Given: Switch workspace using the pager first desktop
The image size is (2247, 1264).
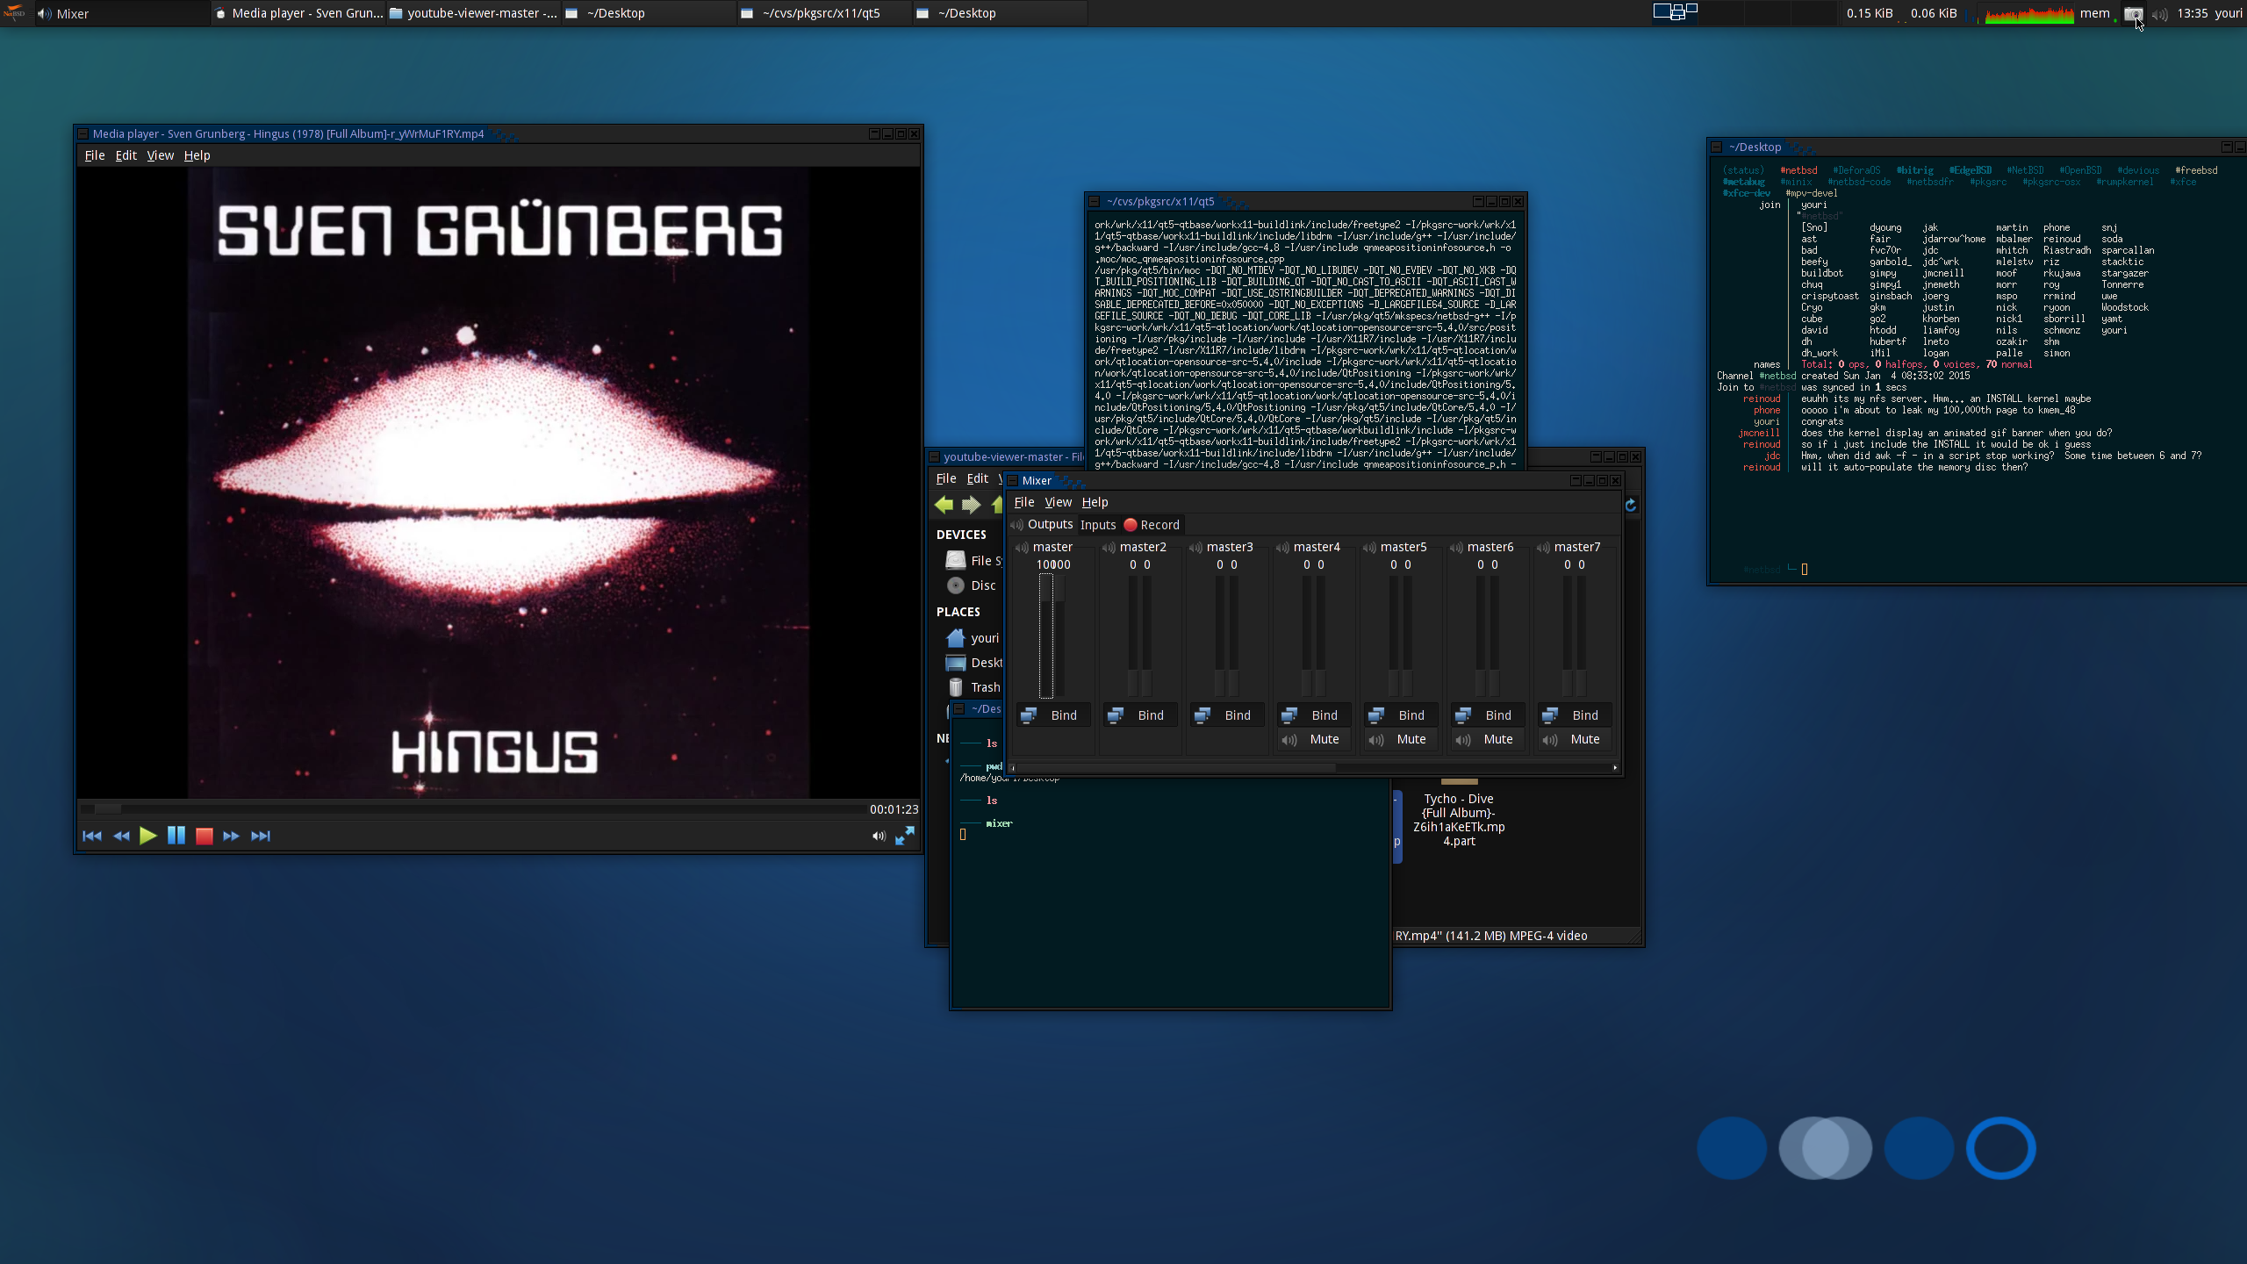Looking at the screenshot, I should [x=1675, y=12].
